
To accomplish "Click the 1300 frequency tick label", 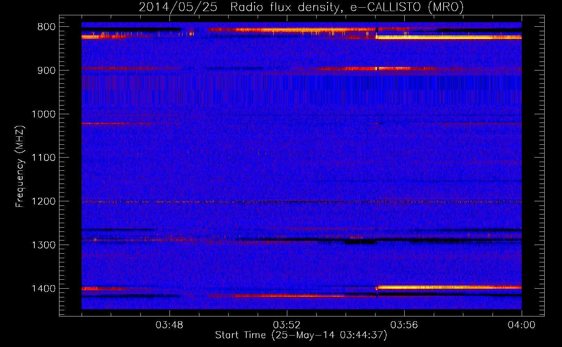I will coord(43,245).
